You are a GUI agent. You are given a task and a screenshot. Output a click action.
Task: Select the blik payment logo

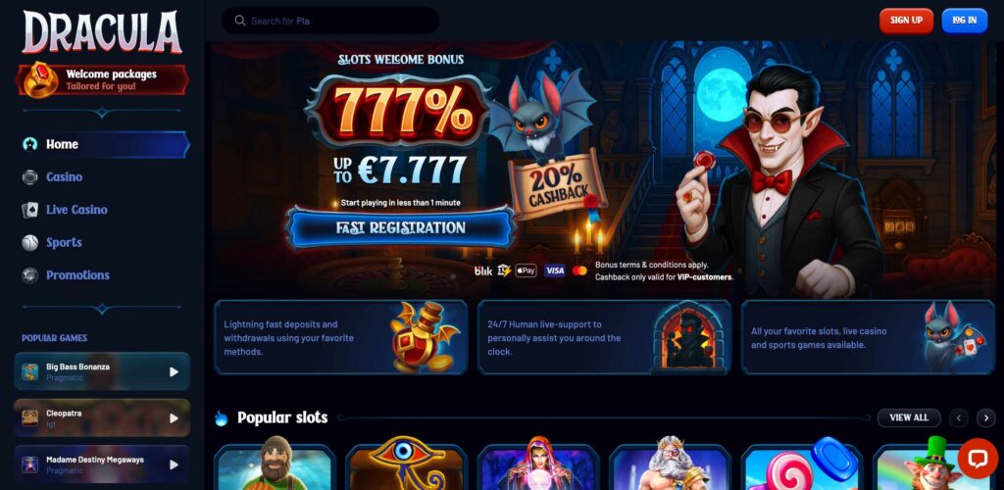tap(483, 270)
